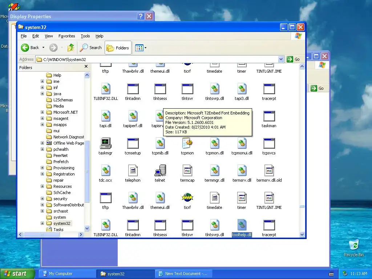Viewport: 372px width, 279px height.
Task: Go up one folder level
Action: (70, 48)
